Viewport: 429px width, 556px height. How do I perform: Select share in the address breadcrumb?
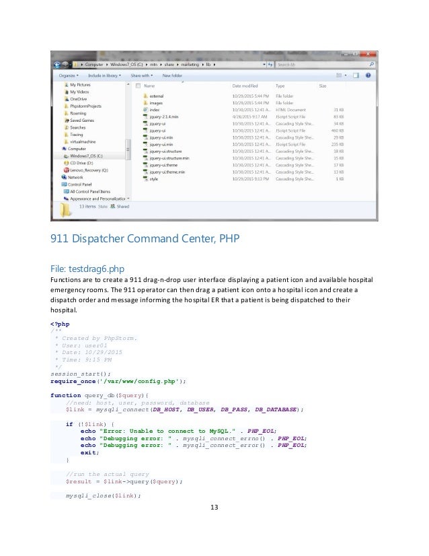169,65
